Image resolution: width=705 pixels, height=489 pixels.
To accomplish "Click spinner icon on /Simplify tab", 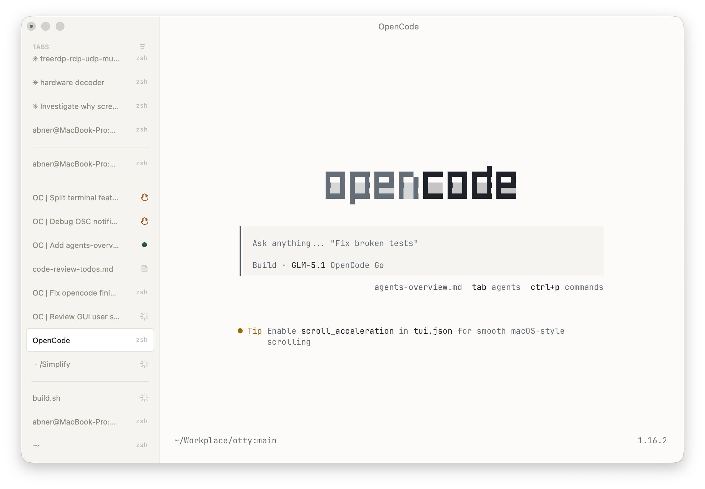I will click(x=144, y=364).
